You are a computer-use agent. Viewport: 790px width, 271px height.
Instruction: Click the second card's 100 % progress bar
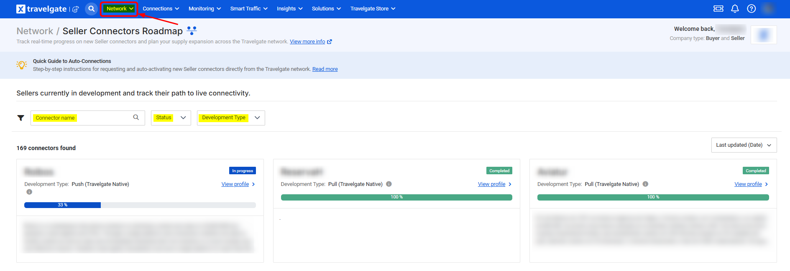(396, 197)
